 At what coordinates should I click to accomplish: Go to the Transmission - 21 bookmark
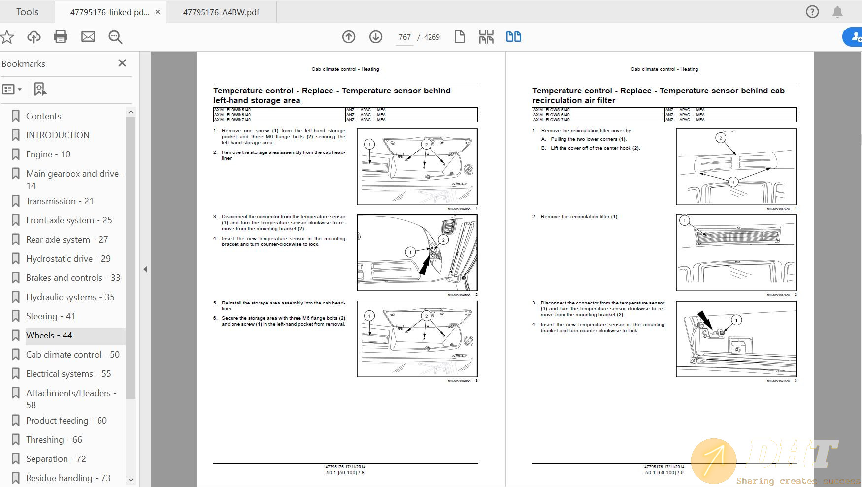click(60, 201)
